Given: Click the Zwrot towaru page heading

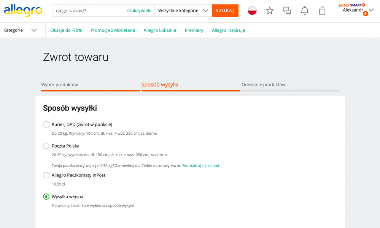Looking at the screenshot, I should click(x=76, y=57).
